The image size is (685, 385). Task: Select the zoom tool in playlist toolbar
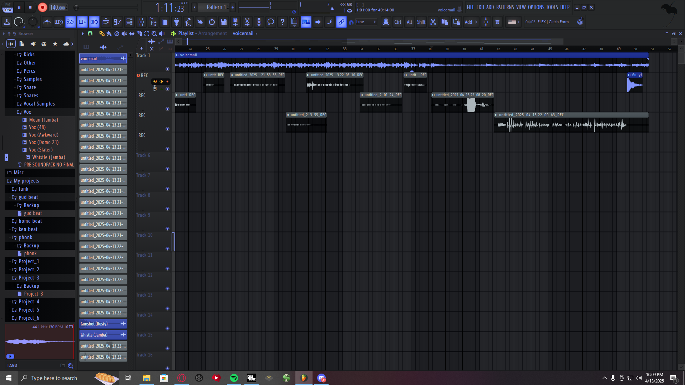tap(154, 34)
